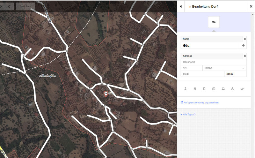Toggle the Name field bookmark icon
Image resolution: width=255 pixels, height=158 pixels.
point(244,39)
